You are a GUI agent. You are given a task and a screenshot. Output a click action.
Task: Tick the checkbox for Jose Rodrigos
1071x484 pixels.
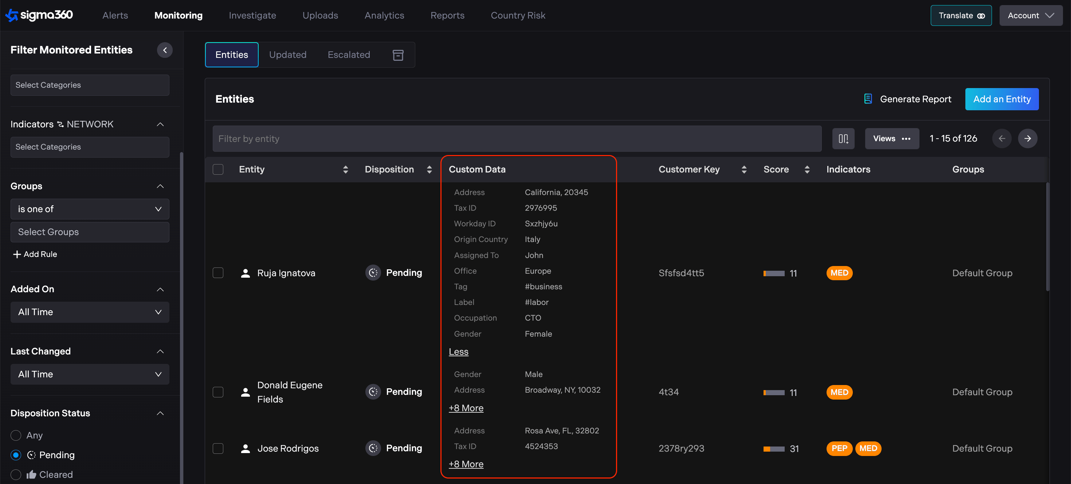click(218, 448)
